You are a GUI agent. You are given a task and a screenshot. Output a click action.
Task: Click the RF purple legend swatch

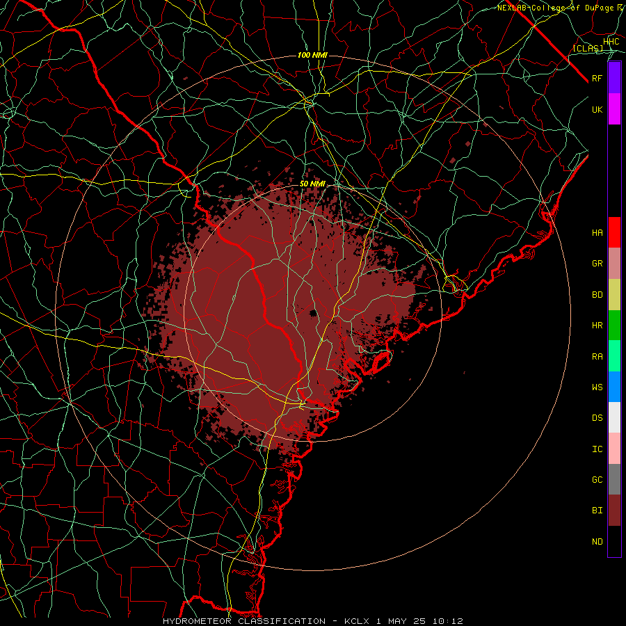coord(614,78)
